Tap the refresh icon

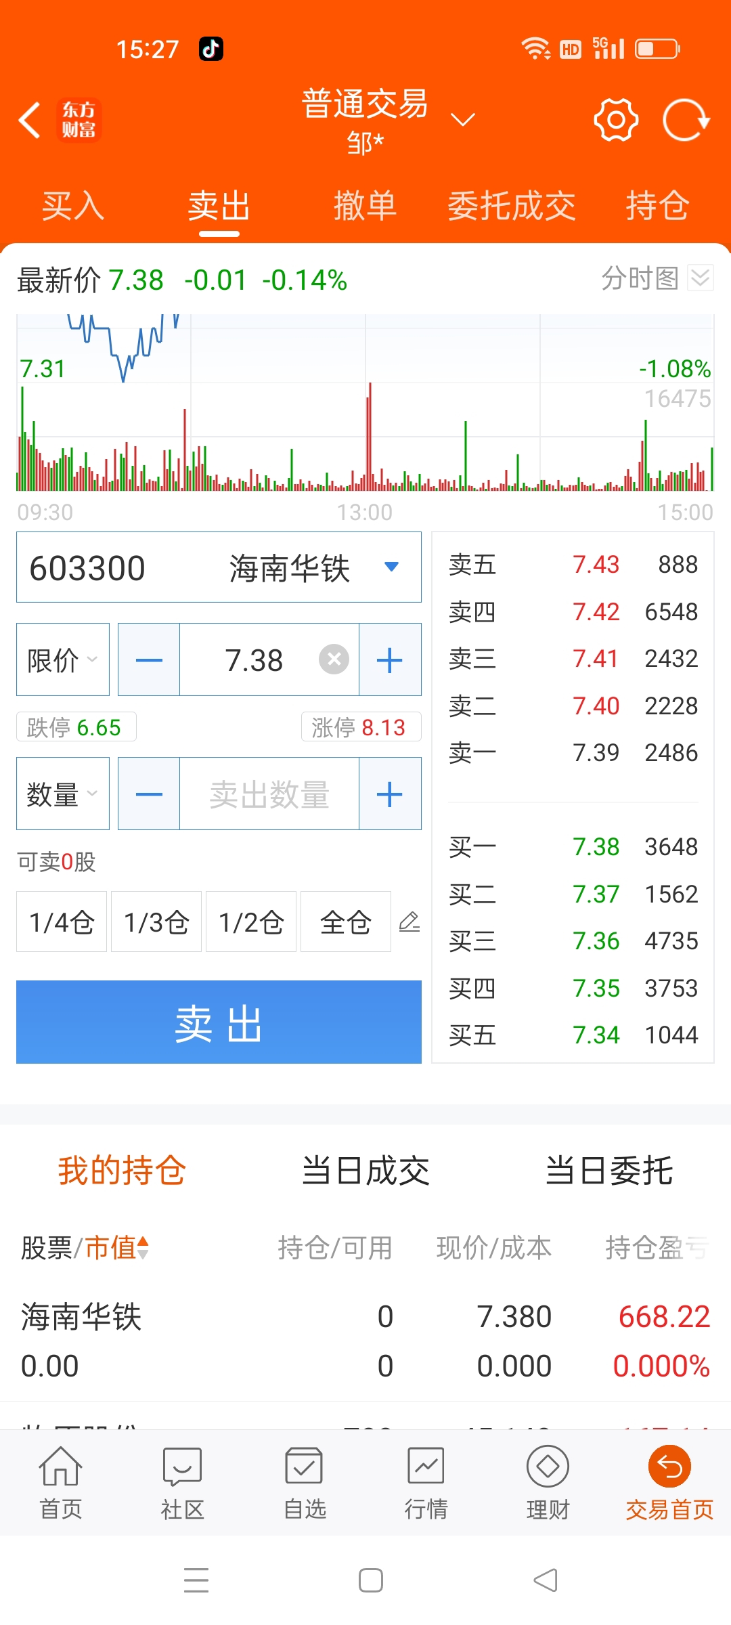pyautogui.click(x=686, y=120)
